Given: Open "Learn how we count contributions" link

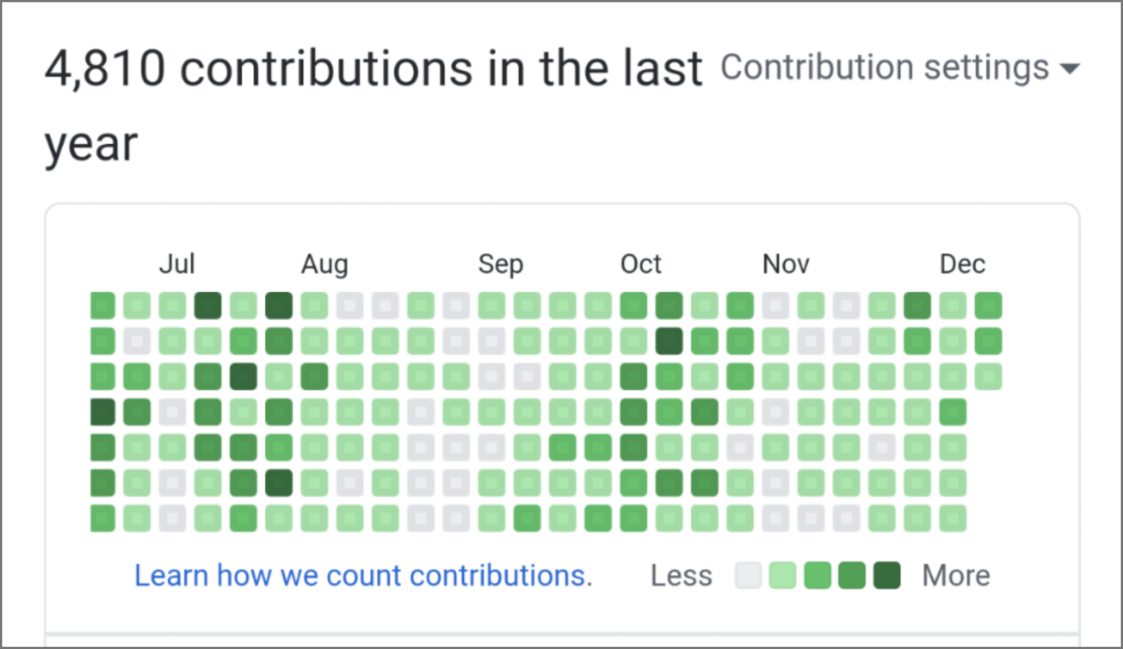Looking at the screenshot, I should tap(364, 576).
